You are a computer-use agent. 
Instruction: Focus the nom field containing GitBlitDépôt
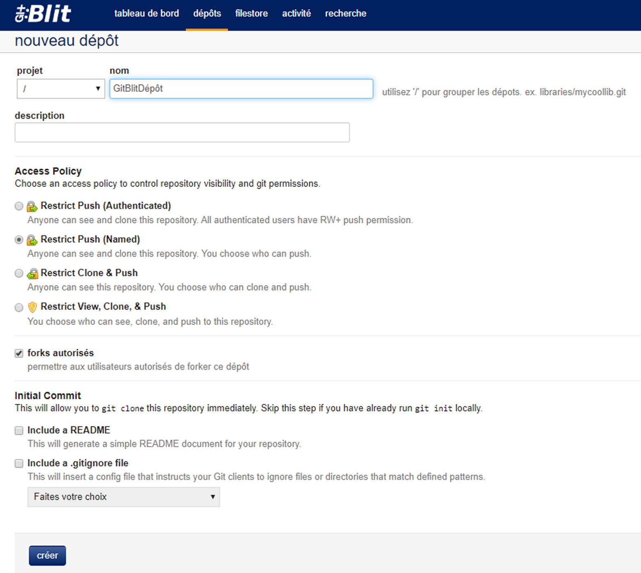tap(241, 89)
